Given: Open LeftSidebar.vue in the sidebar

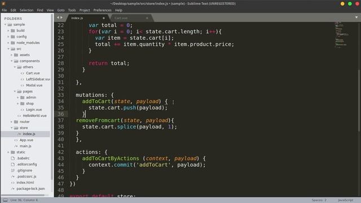Looking at the screenshot, I should click(38, 79).
